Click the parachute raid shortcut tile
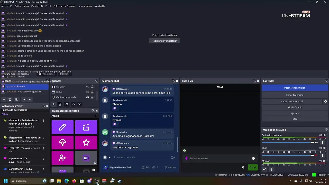 [62, 142]
